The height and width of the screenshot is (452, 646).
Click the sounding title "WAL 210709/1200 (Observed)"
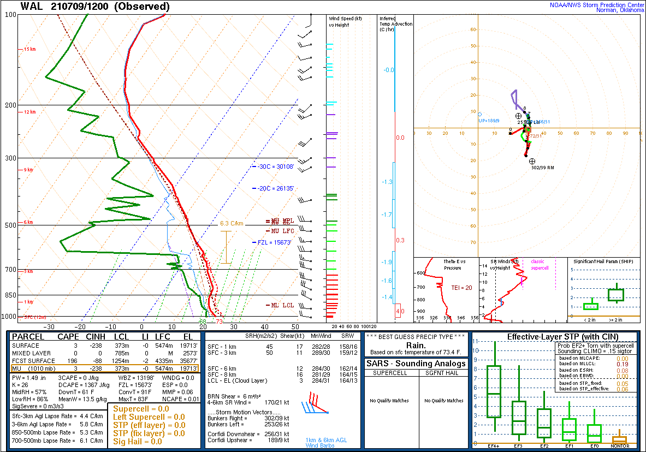coord(95,6)
